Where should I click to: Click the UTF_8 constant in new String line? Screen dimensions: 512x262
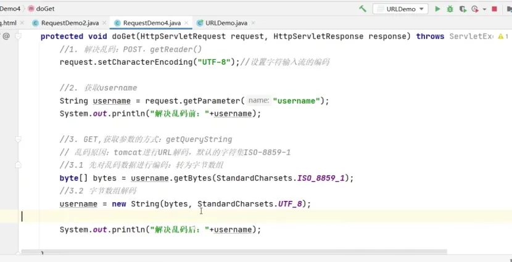point(291,204)
